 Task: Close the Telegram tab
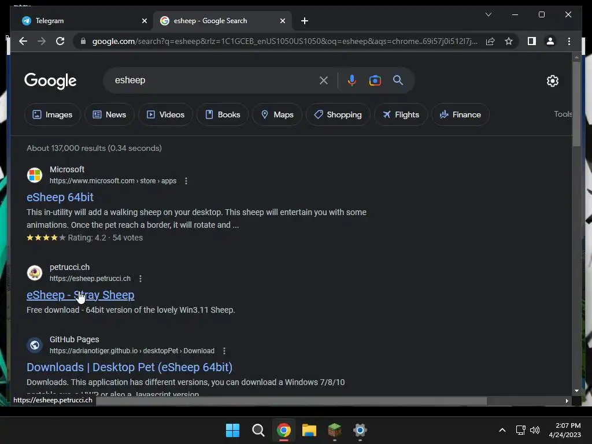tap(144, 21)
